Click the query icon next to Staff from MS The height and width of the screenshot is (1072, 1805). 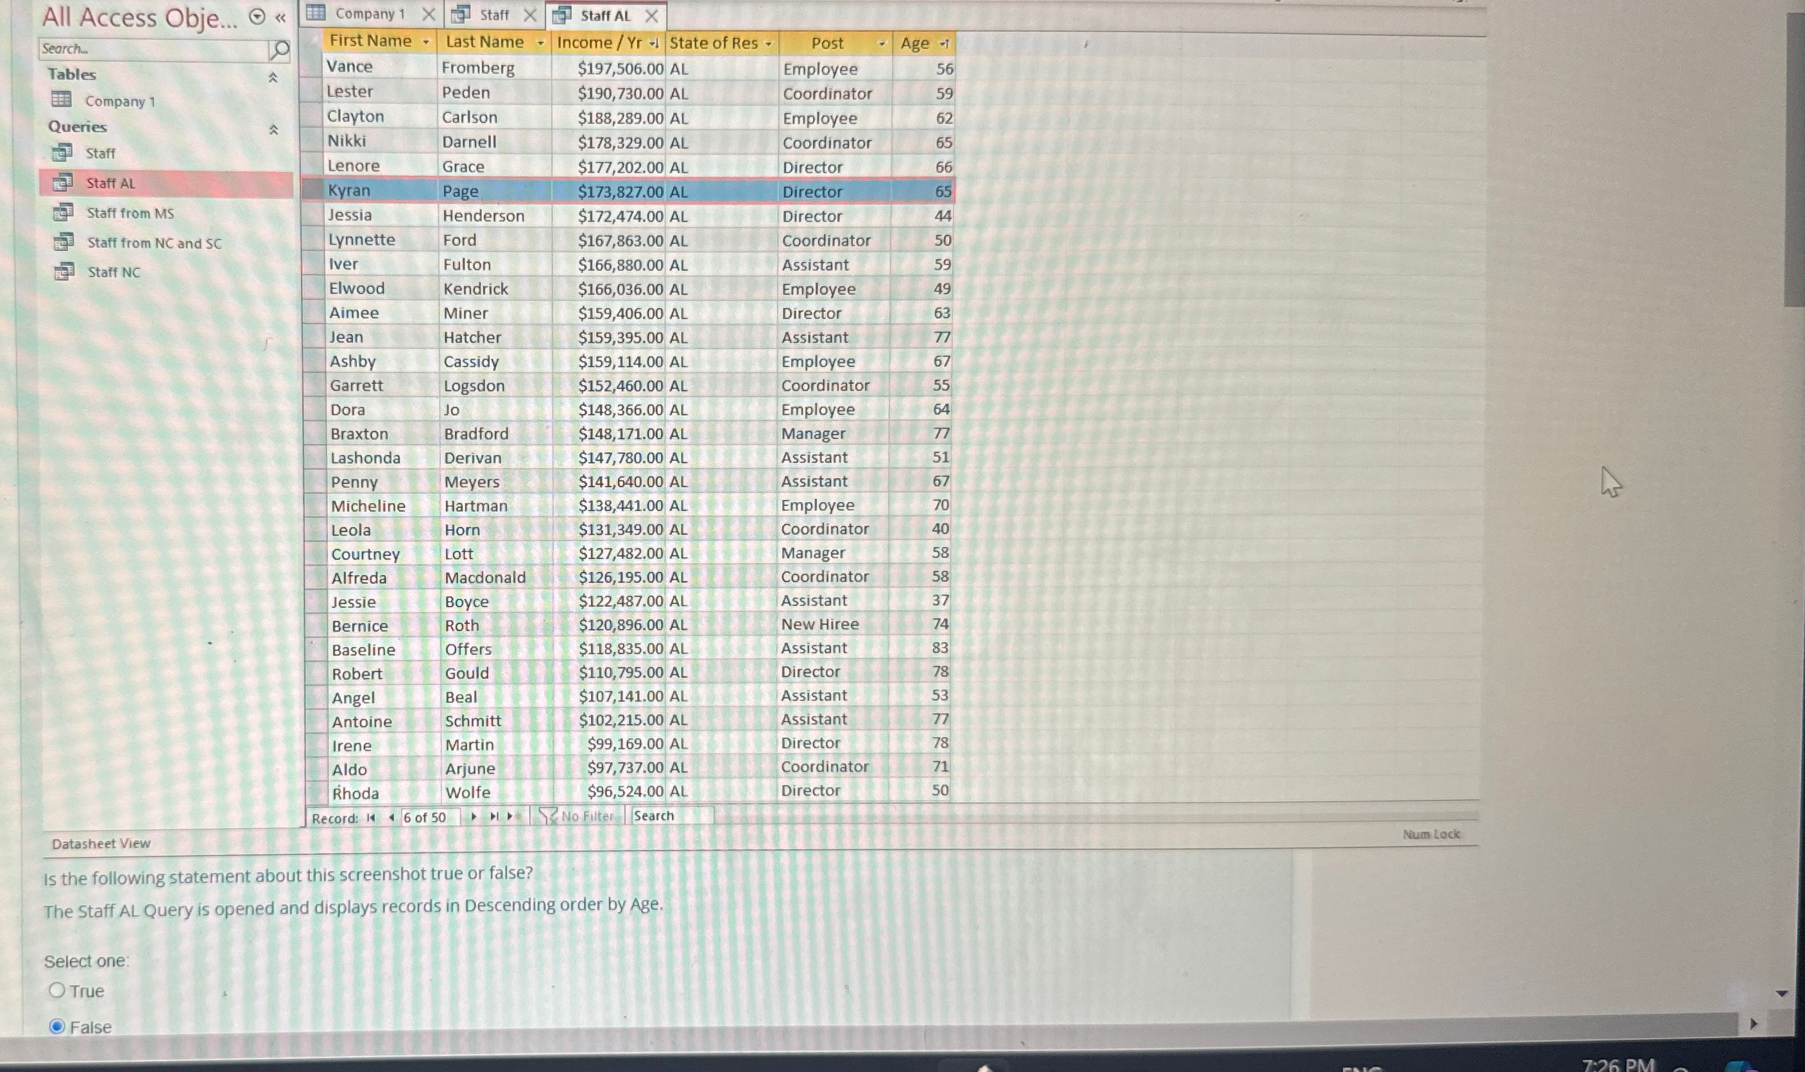[x=65, y=212]
